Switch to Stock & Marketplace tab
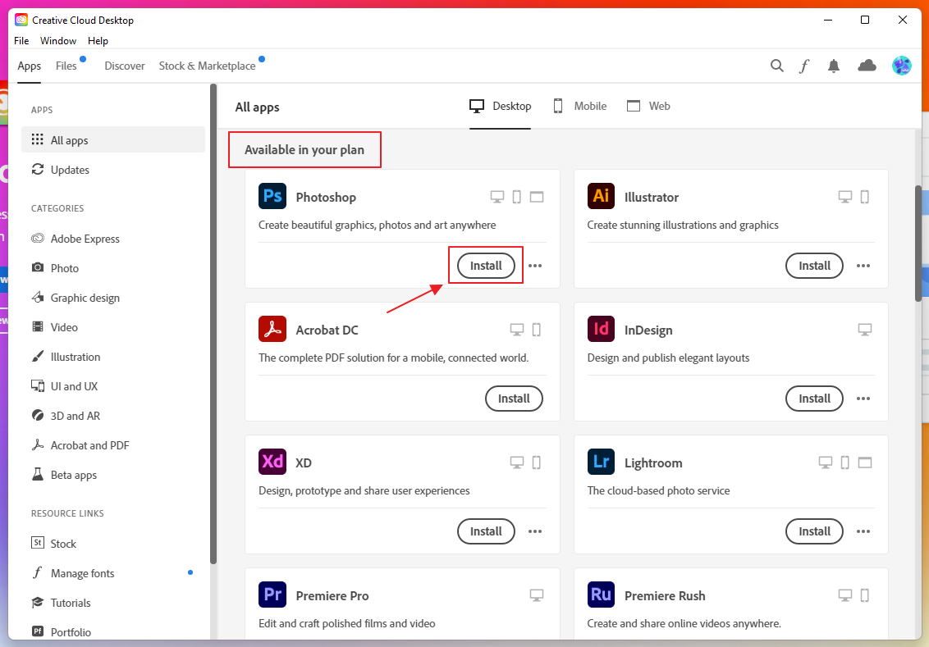Image resolution: width=929 pixels, height=647 pixels. [207, 66]
